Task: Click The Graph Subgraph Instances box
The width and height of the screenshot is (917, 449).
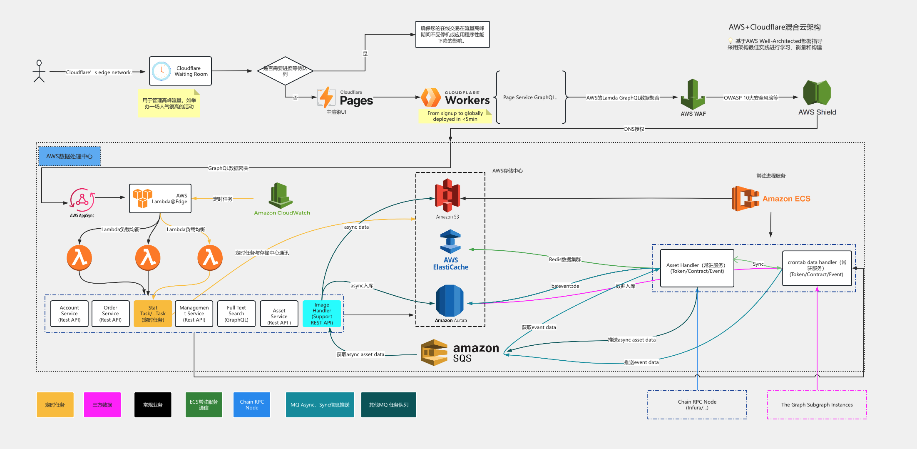Action: (x=817, y=404)
